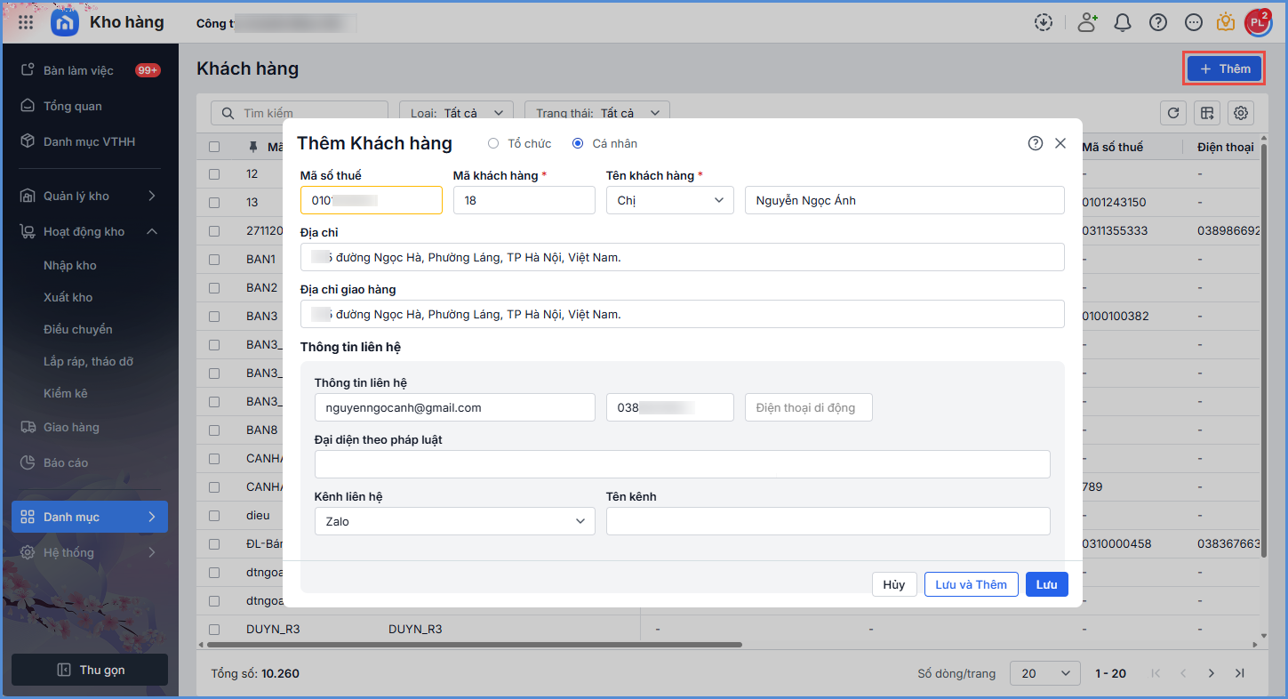This screenshot has height=699, width=1288.
Task: Click the Tên kênh input field
Action: [x=828, y=521]
